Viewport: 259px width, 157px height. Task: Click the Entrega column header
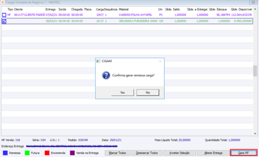tap(51, 9)
